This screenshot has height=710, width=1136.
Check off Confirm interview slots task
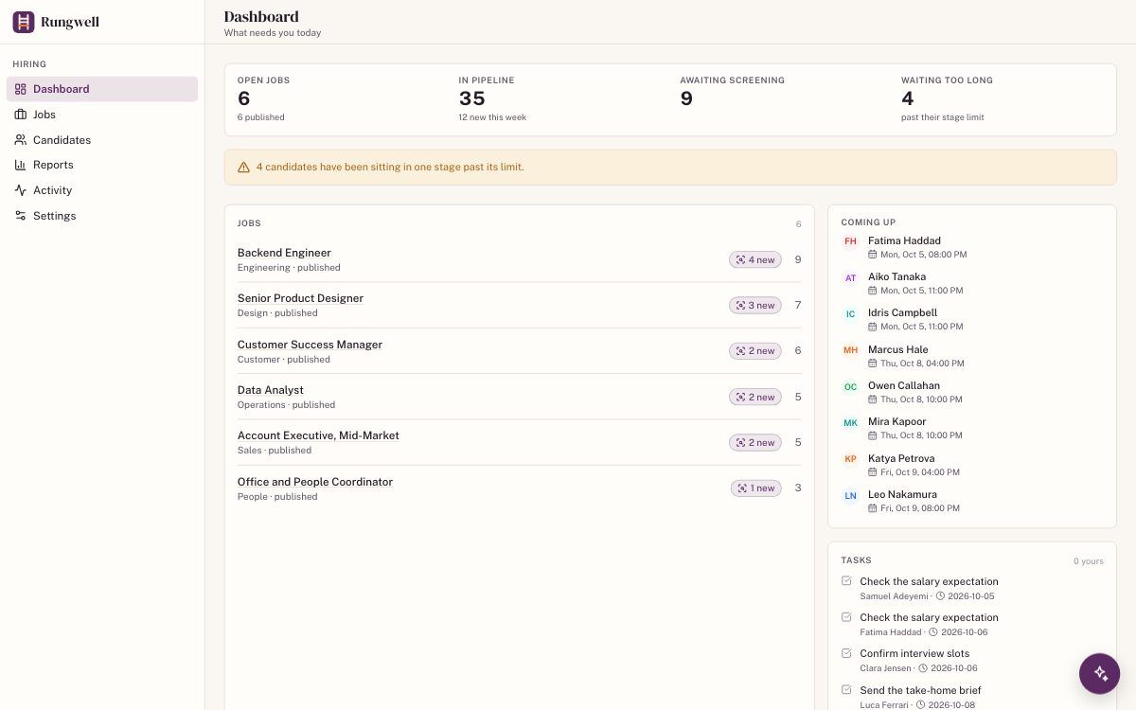tap(846, 653)
